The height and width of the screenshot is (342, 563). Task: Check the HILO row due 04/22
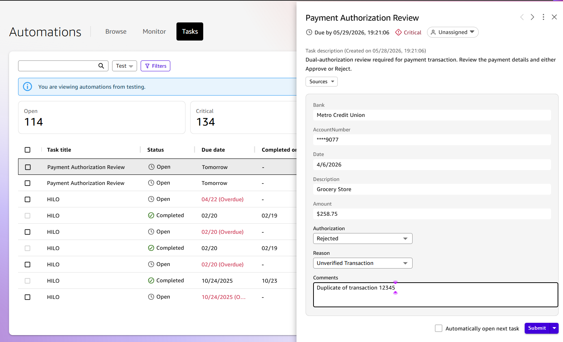point(27,199)
